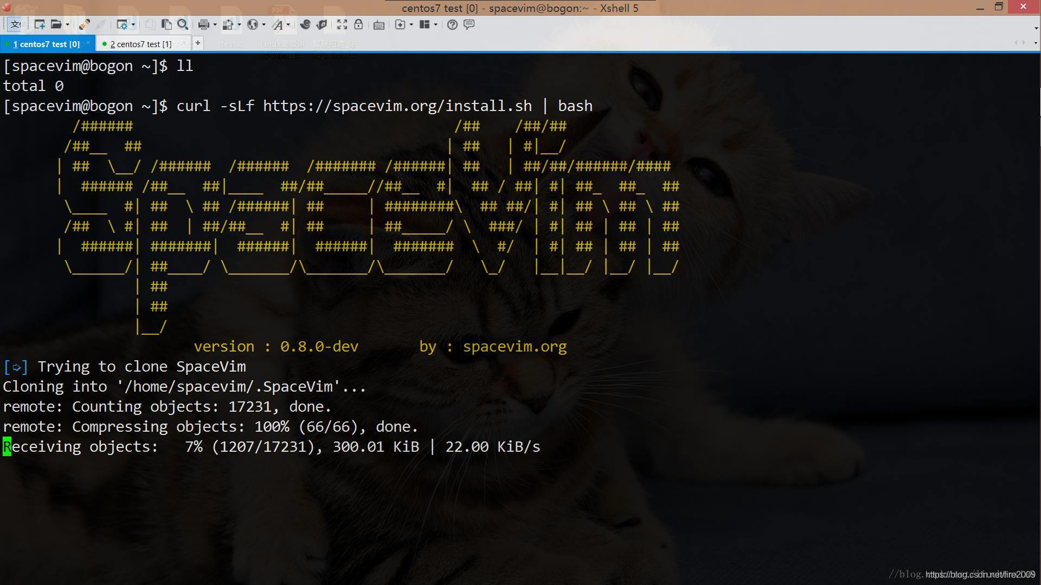Click the Print icon
Image resolution: width=1041 pixels, height=585 pixels.
coord(203,24)
